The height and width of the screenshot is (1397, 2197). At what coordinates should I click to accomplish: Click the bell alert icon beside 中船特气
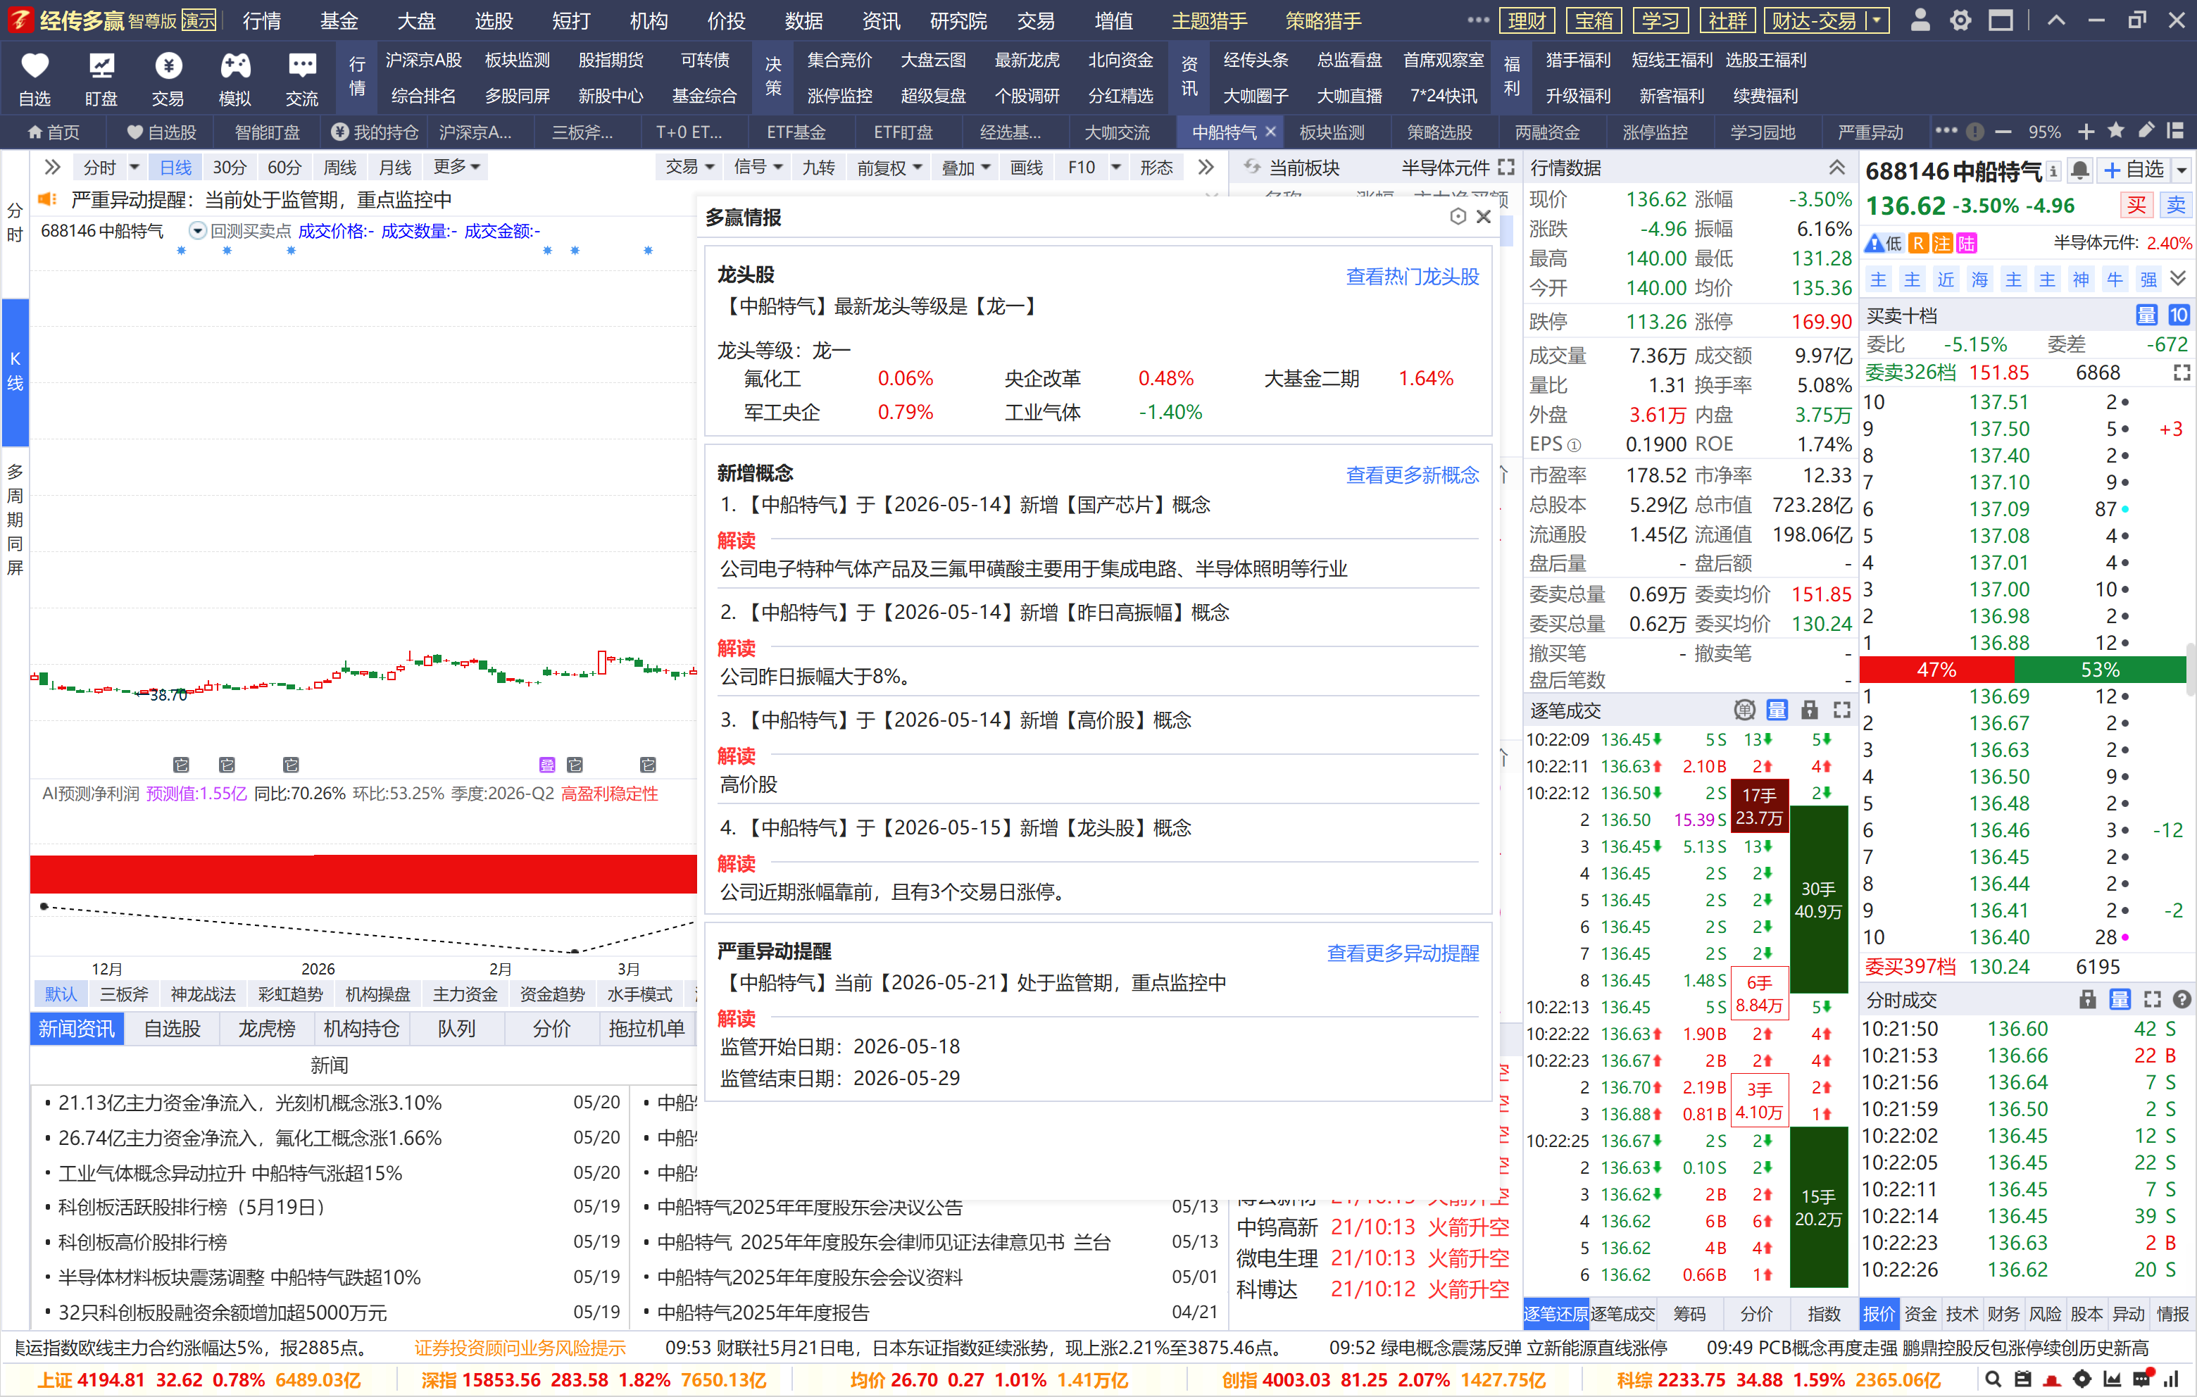2079,170
